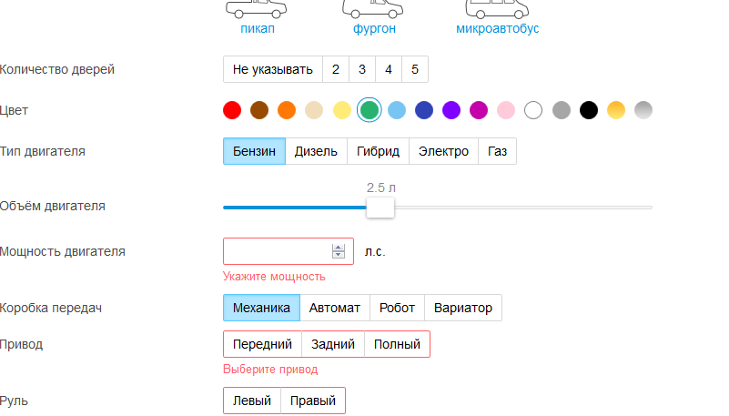Choose Автомат transmission option

coord(335,308)
